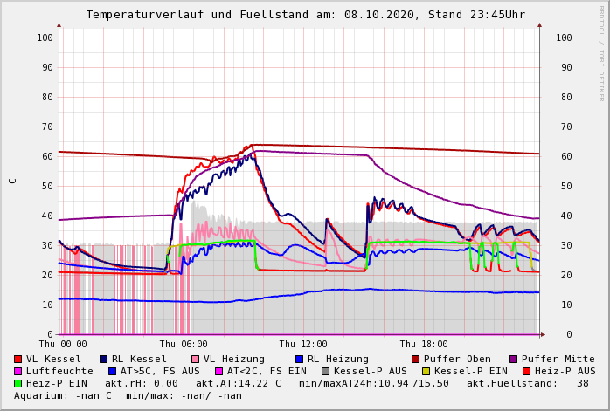Click the 'akt.Fuellstand' value in the legend
The image size is (610, 411).
coord(581,383)
